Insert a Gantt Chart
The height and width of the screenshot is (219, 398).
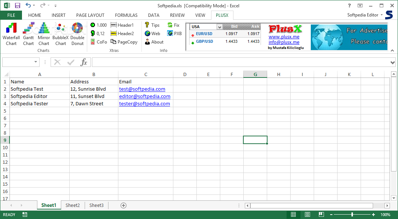(x=29, y=34)
